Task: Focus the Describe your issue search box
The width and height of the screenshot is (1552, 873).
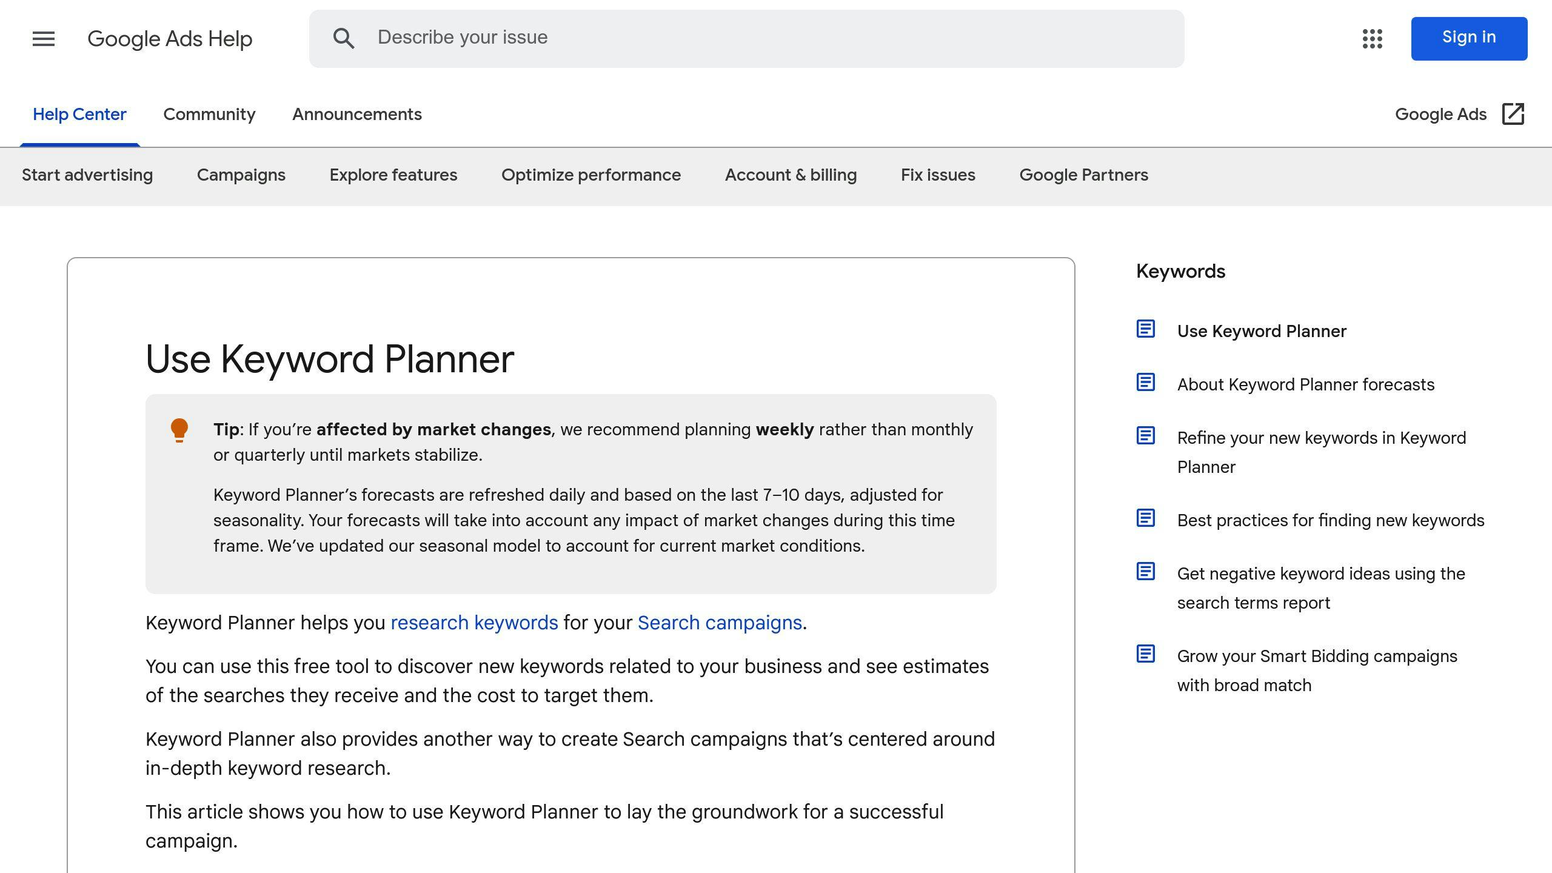Action: click(x=746, y=39)
